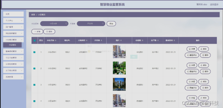This screenshot has width=223, height=108.
Task: Click the sort arrows beside 总栋数 header
Action: pos(142,40)
